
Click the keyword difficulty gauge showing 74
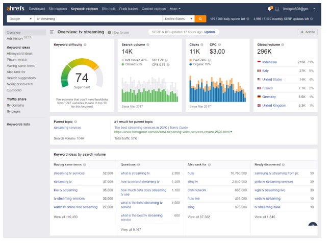click(82, 74)
